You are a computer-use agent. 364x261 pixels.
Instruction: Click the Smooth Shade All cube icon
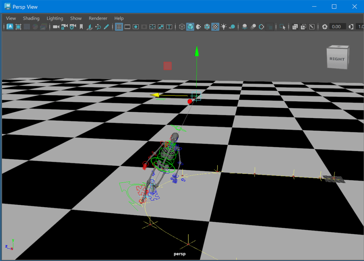[x=191, y=27]
